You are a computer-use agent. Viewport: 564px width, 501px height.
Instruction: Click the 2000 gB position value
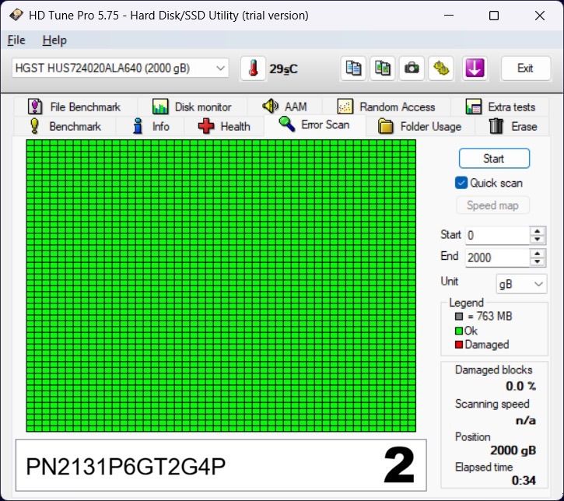point(513,450)
